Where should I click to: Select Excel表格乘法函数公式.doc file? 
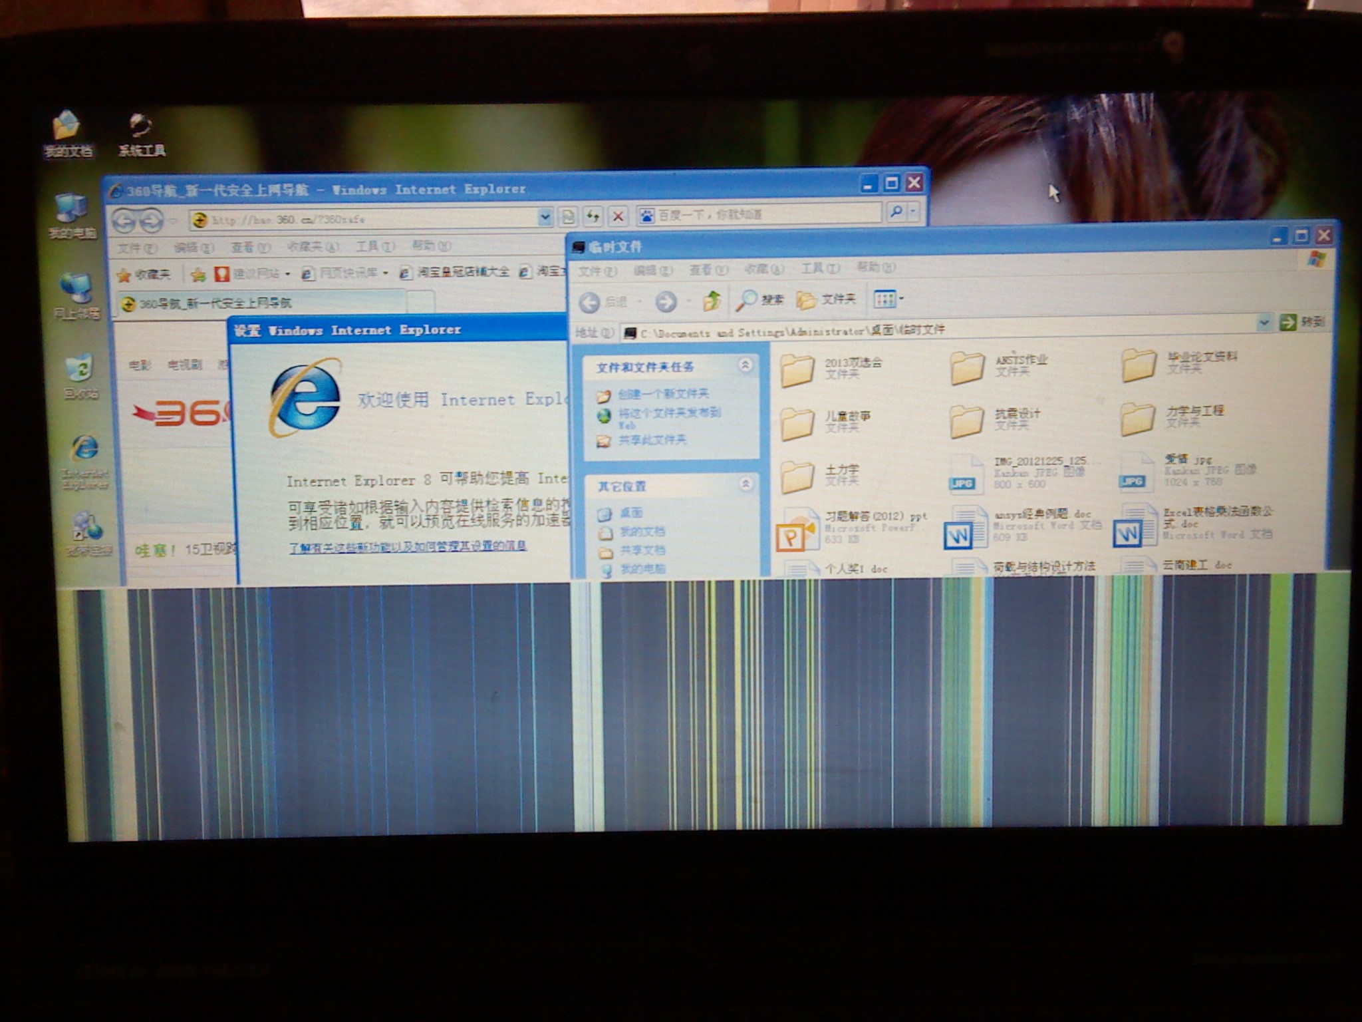coord(1194,524)
